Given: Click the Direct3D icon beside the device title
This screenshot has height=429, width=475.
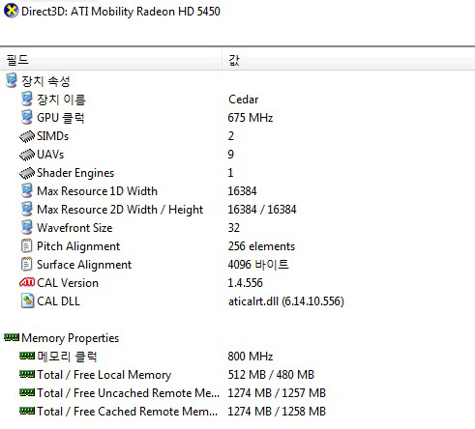Looking at the screenshot, I should coord(11,11).
